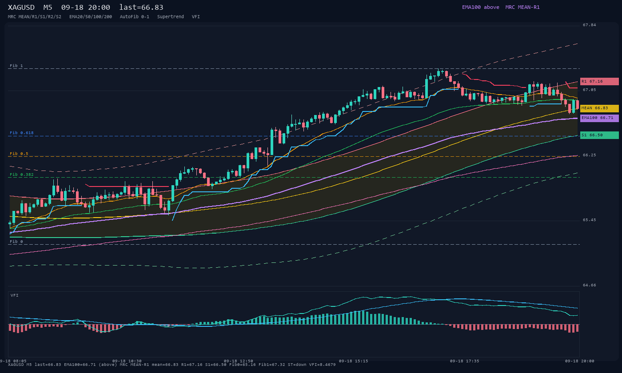Viewport: 622px width, 373px height.
Task: Click the last=66.83 value in the title
Action: pyautogui.click(x=141, y=8)
